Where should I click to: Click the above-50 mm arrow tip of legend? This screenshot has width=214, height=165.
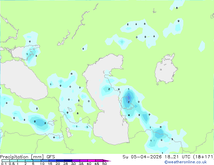tap(107, 161)
